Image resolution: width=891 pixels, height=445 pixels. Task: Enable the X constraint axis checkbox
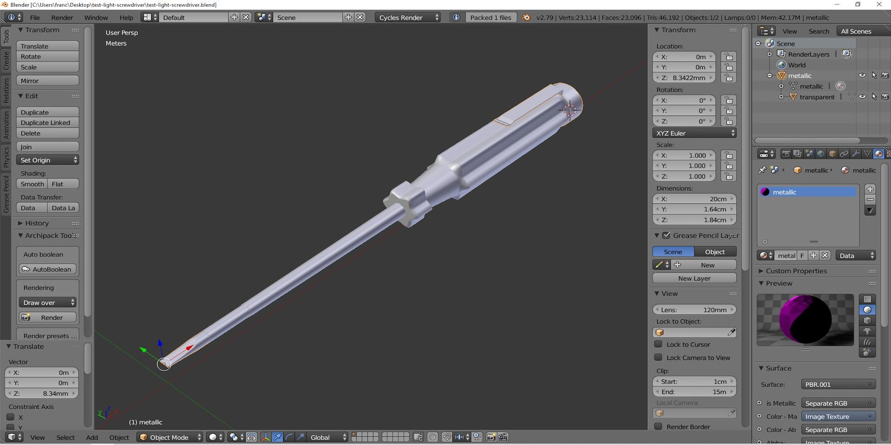pyautogui.click(x=10, y=417)
